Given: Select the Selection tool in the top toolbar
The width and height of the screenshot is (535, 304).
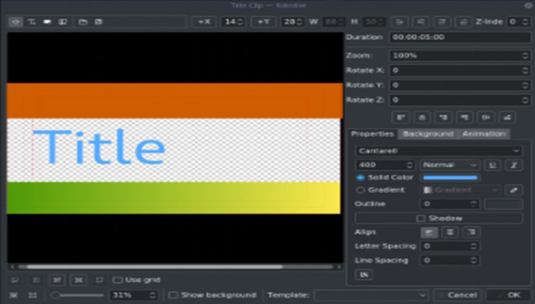Looking at the screenshot, I should coord(16,22).
